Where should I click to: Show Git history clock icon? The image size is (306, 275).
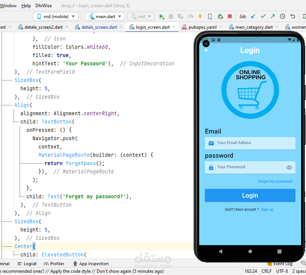tap(283, 16)
